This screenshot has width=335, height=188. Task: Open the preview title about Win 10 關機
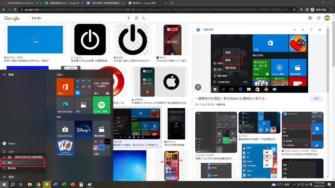click(231, 99)
